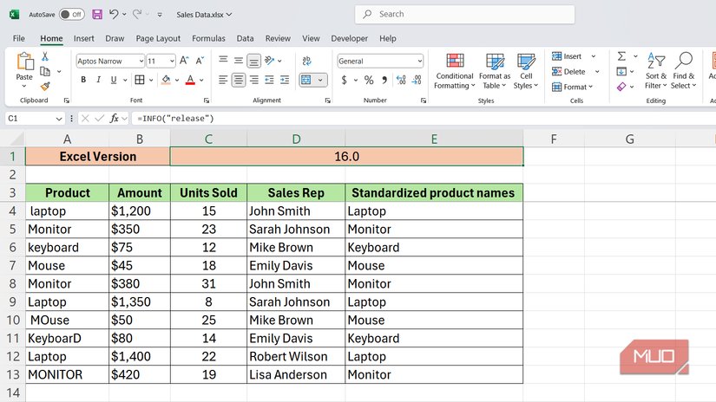Click the Insert Function fx icon
The width and height of the screenshot is (716, 402).
114,118
